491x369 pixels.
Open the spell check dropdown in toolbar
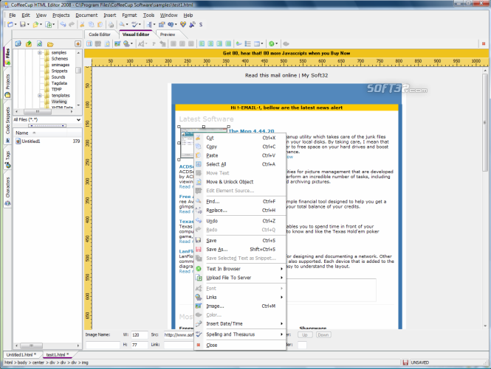140,24
